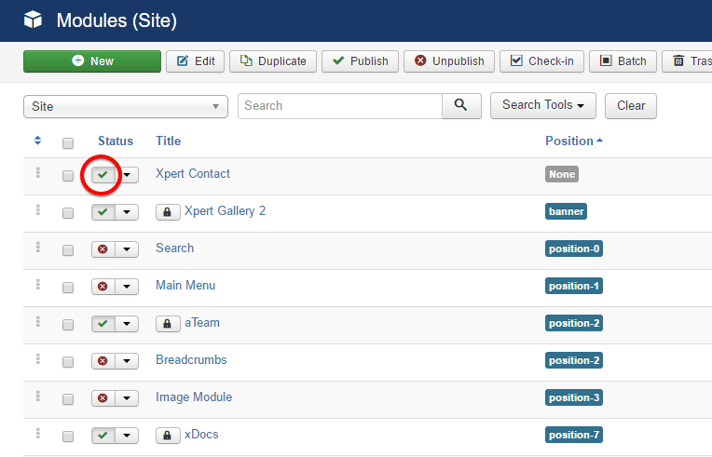Viewport: 712px width, 457px height.
Task: Open the Site client dropdown
Action: click(x=125, y=106)
